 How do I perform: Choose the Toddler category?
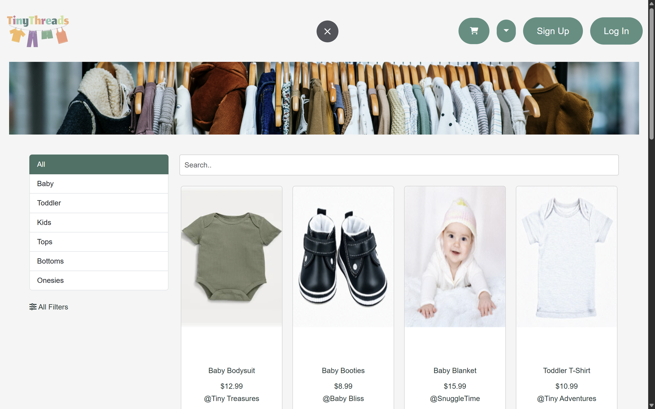click(x=99, y=203)
